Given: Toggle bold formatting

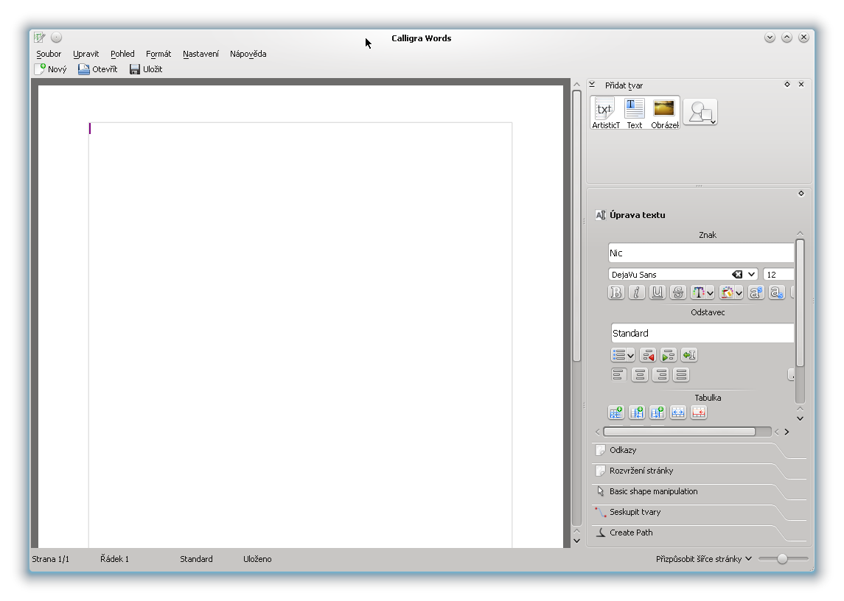Looking at the screenshot, I should (616, 292).
